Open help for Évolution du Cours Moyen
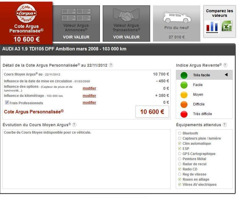Viewport: 242px width, 198px height. point(74,124)
